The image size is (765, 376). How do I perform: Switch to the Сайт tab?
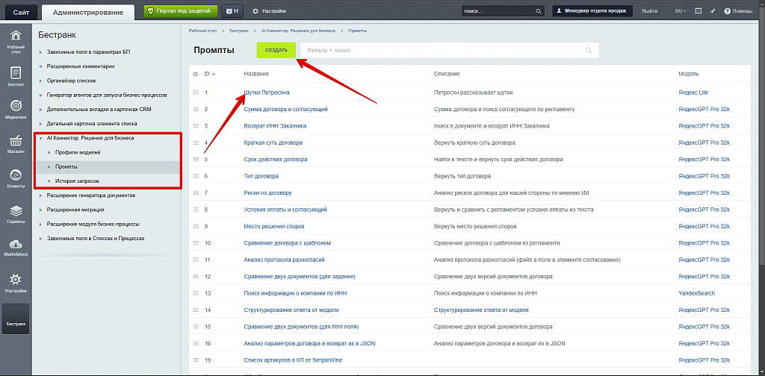tap(20, 12)
